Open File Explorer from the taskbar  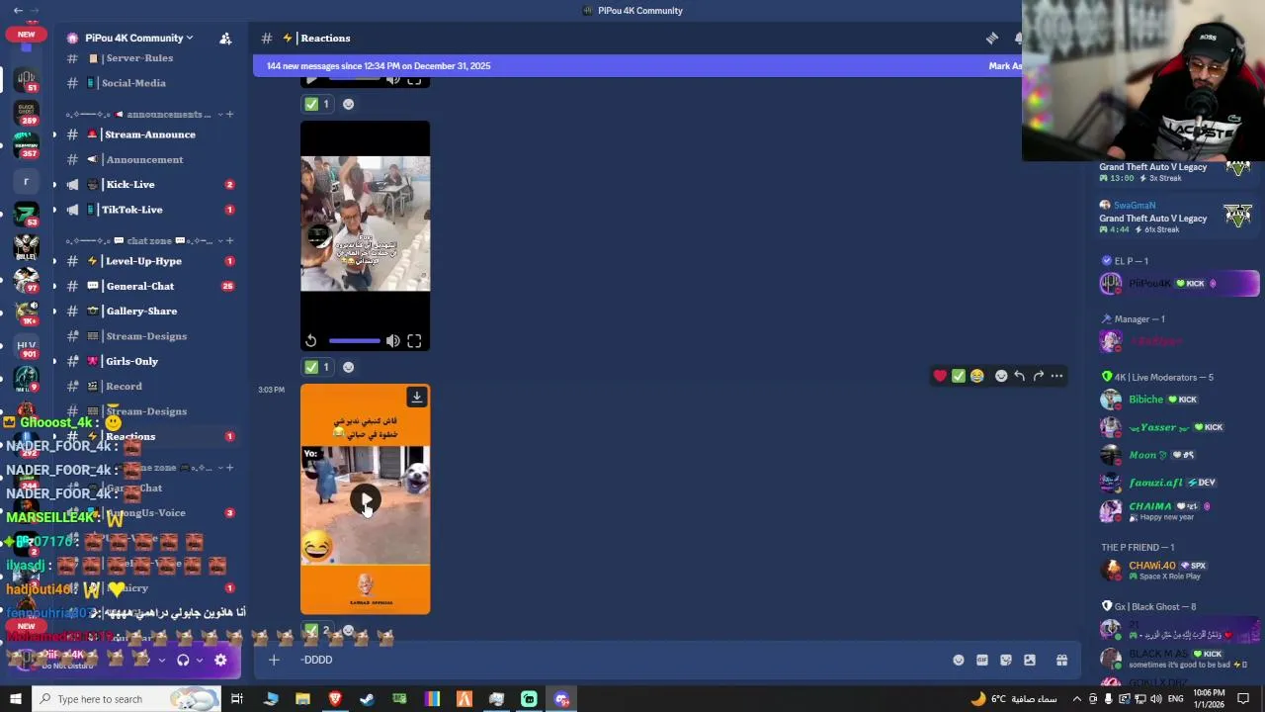pos(302,699)
